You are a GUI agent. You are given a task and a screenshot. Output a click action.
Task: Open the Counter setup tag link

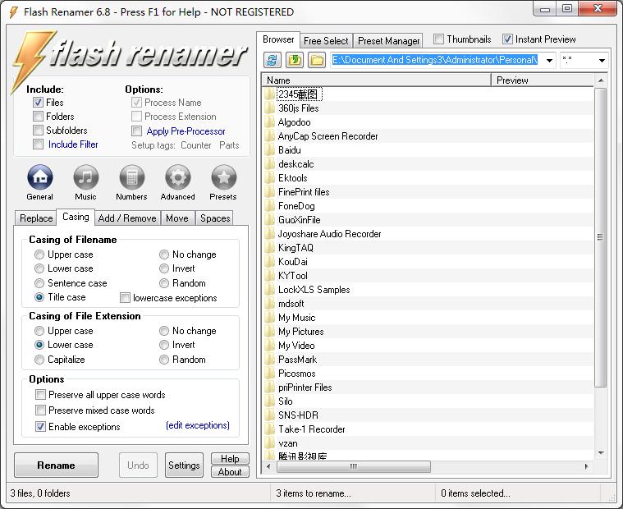(196, 145)
